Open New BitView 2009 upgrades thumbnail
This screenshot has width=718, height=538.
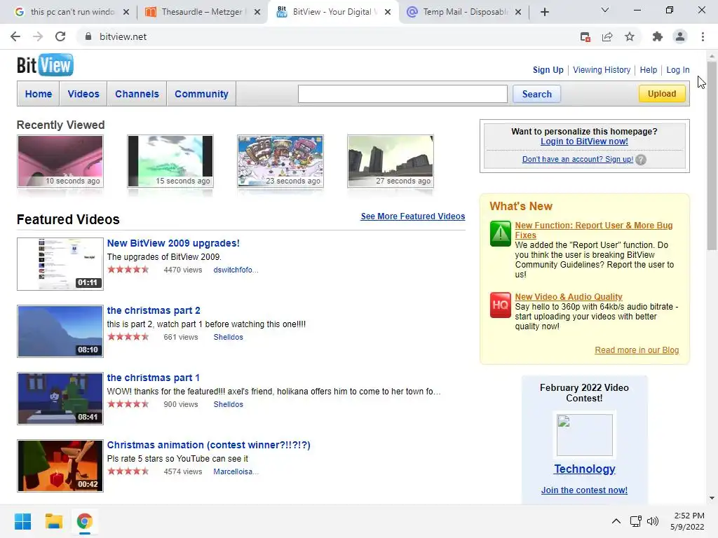(x=60, y=264)
